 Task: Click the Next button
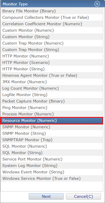[46, 196]
